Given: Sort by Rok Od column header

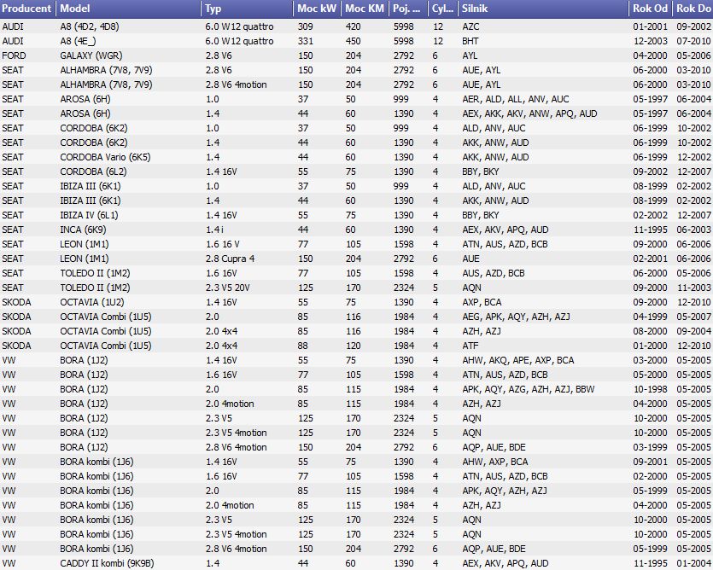Looking at the screenshot, I should click(x=651, y=9).
